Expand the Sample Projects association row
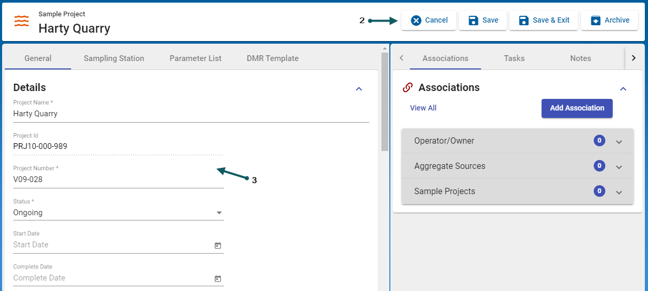The width and height of the screenshot is (648, 291). tap(619, 192)
